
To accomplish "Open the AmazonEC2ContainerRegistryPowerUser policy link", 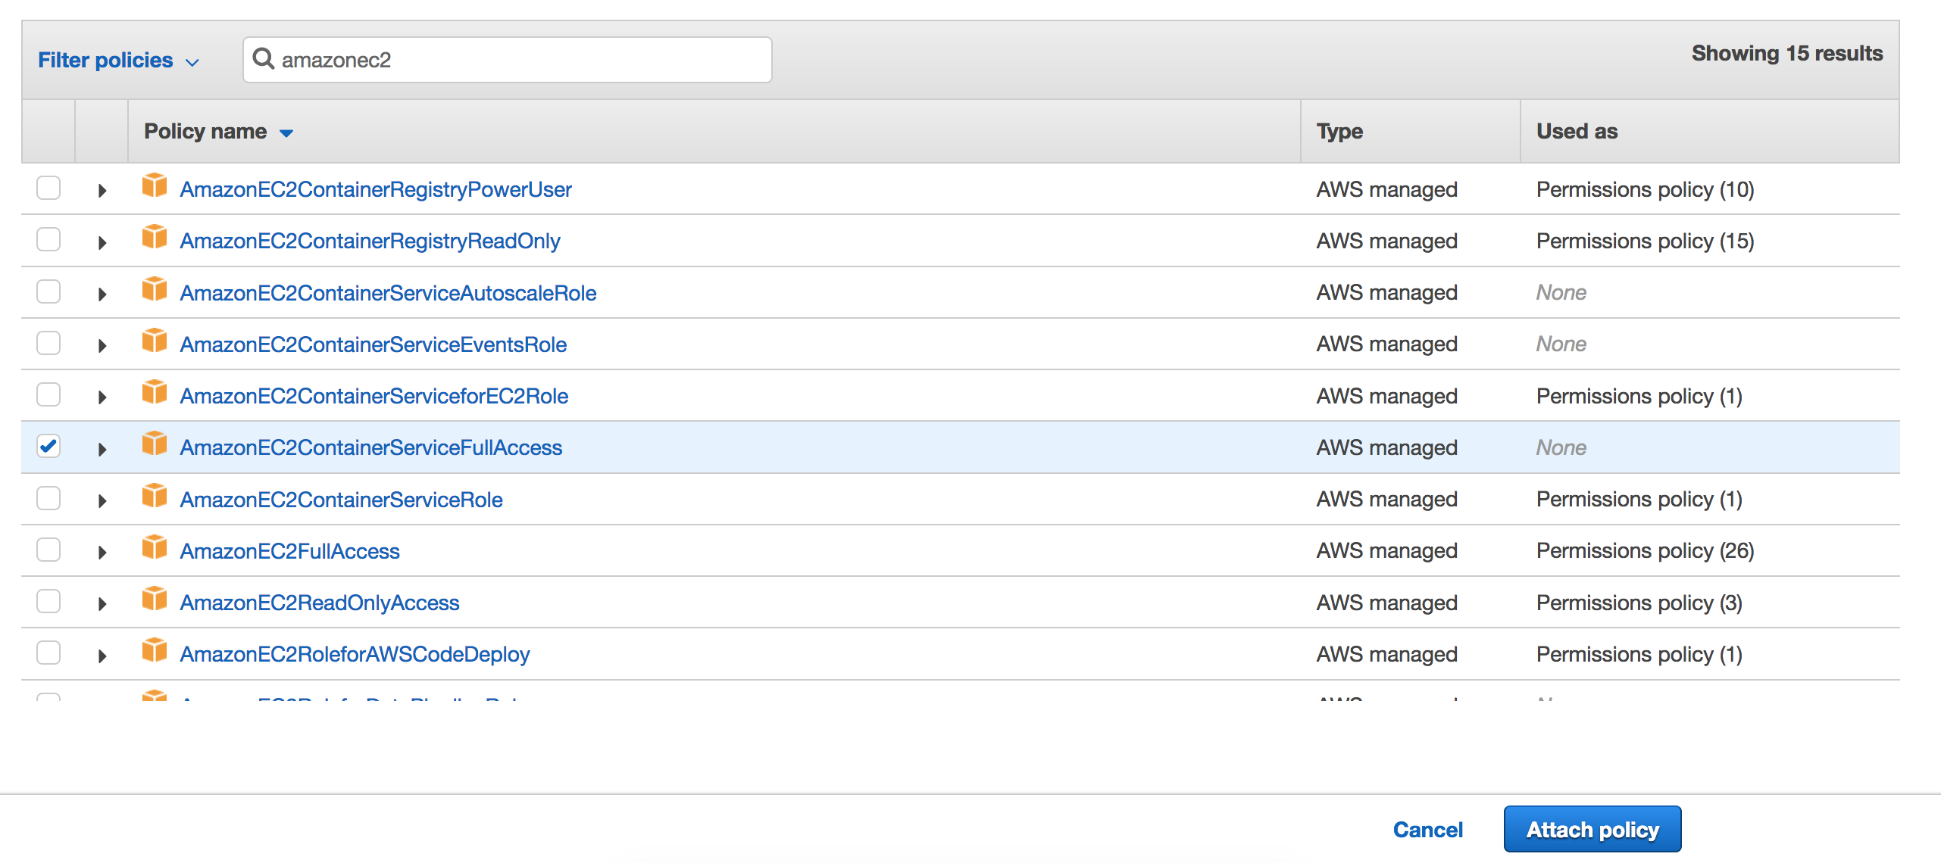I will 376,189.
